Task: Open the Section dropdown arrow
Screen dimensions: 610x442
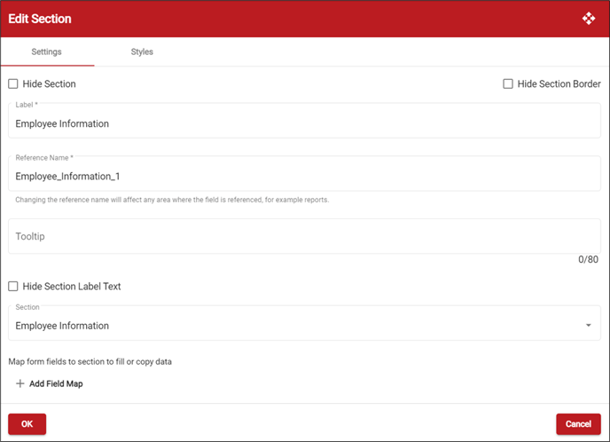Action: 588,325
